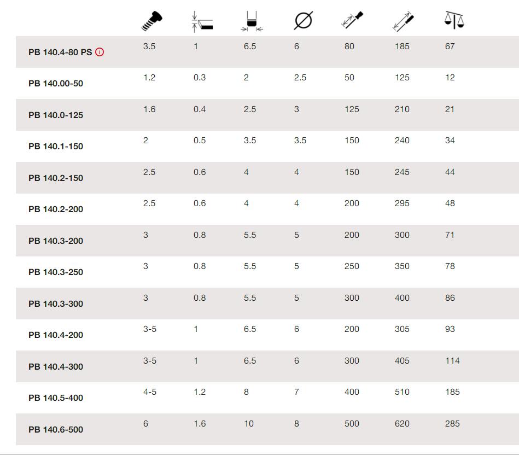The height and width of the screenshot is (461, 519).
Task: Click the PB 140.1-150 entry
Action: (56, 146)
